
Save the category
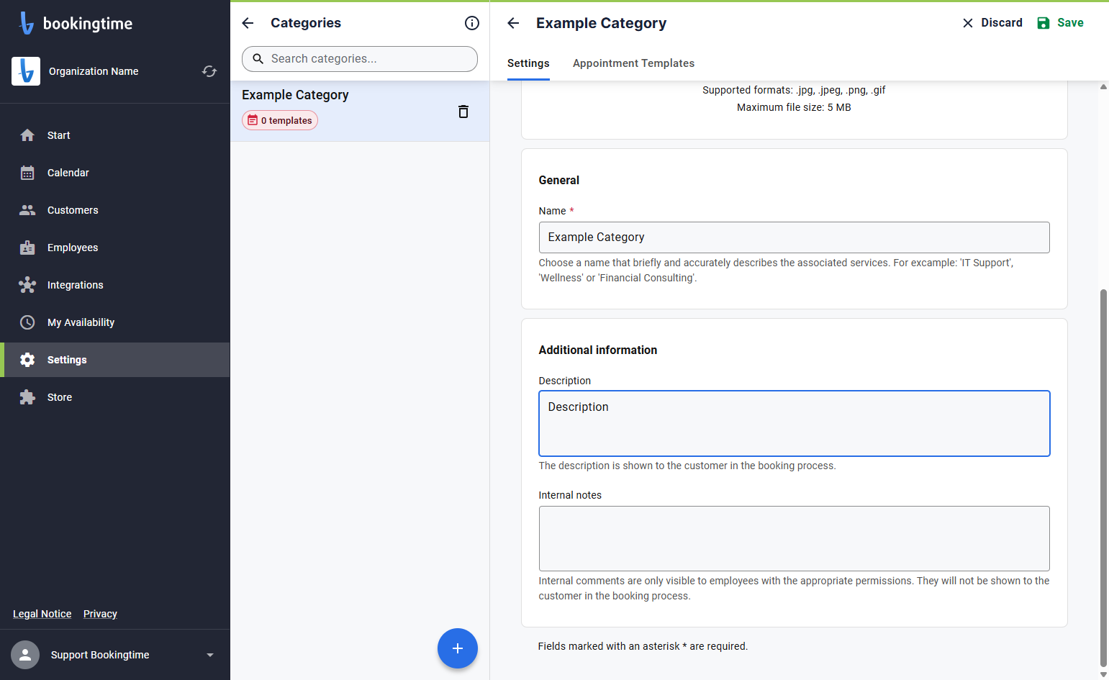pos(1060,23)
